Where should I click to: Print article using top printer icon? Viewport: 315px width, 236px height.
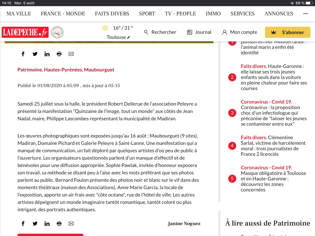59,54
